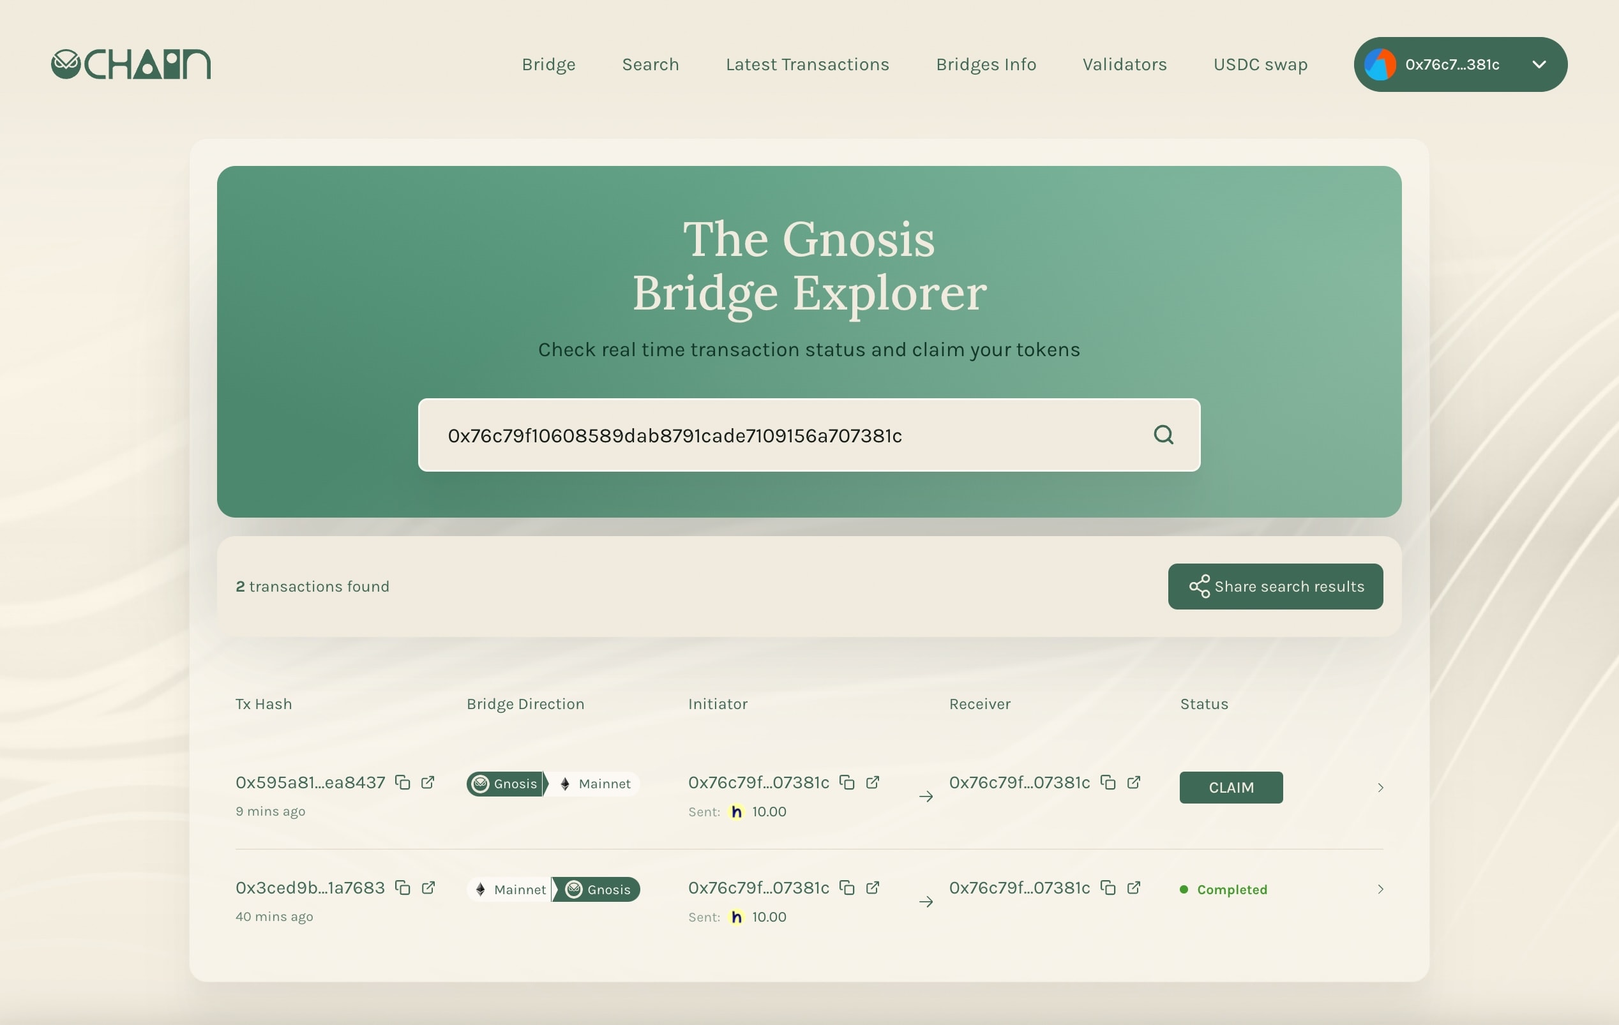Click the search magnifier icon
The width and height of the screenshot is (1619, 1025).
click(x=1164, y=434)
